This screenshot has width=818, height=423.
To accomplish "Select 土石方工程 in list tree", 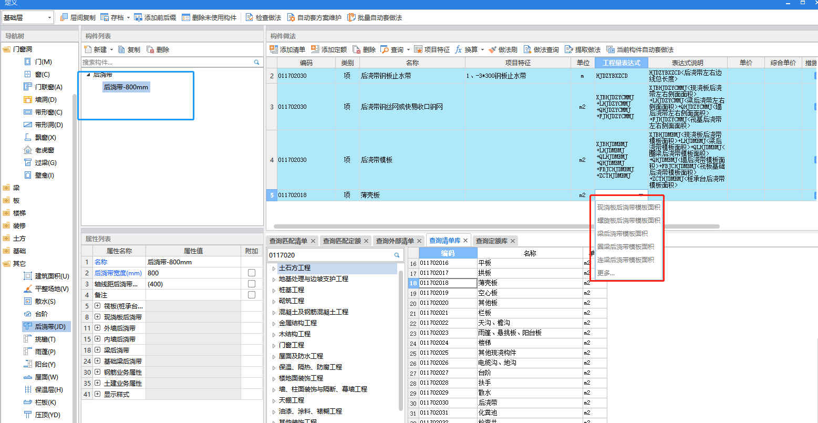I will coord(295,268).
